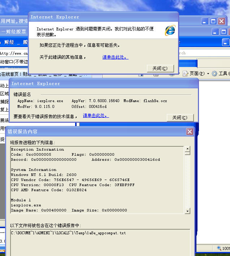230x256 pixels.
Task: Click the zoom magnifier icon beside 100%
Action: (219, 248)
